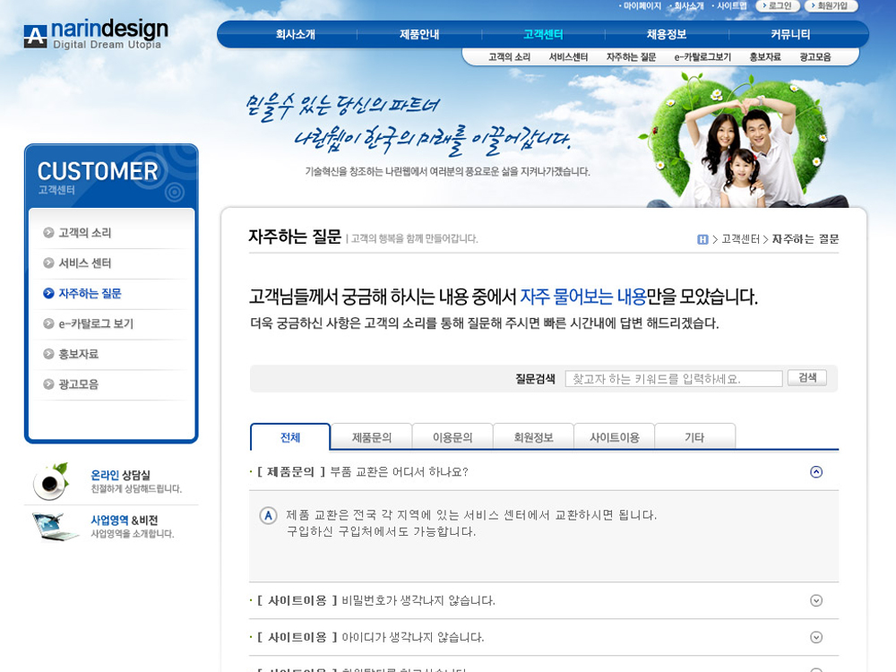The image size is (896, 672).
Task: Click the 로그인 button at top
Action: pyautogui.click(x=779, y=6)
